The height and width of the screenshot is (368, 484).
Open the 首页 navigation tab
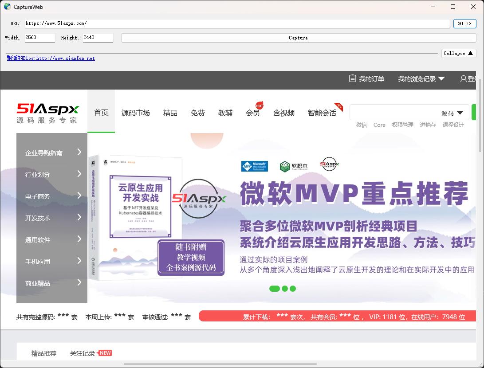coord(101,112)
